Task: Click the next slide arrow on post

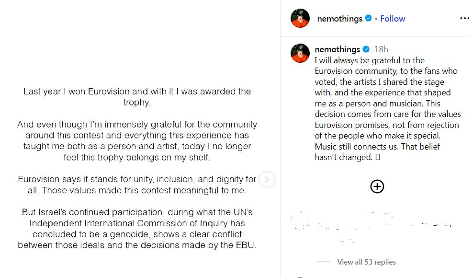Action: tap(267, 180)
